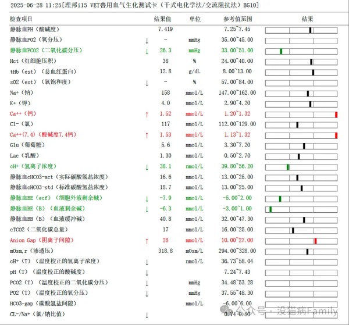Click the cHCO3-std value 18.7
This screenshot has width=349, height=325.
[165, 187]
